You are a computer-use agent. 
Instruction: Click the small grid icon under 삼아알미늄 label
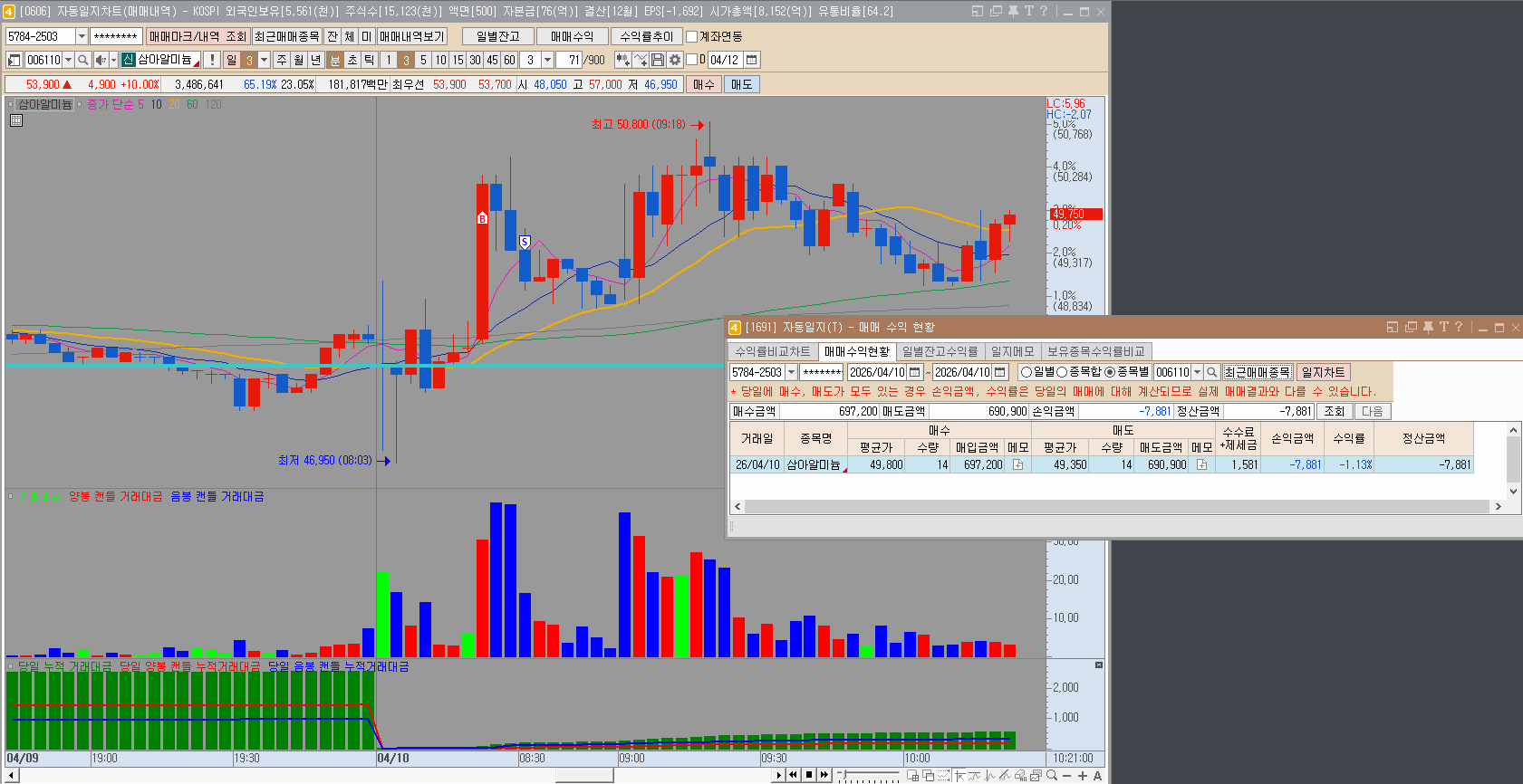(15, 120)
